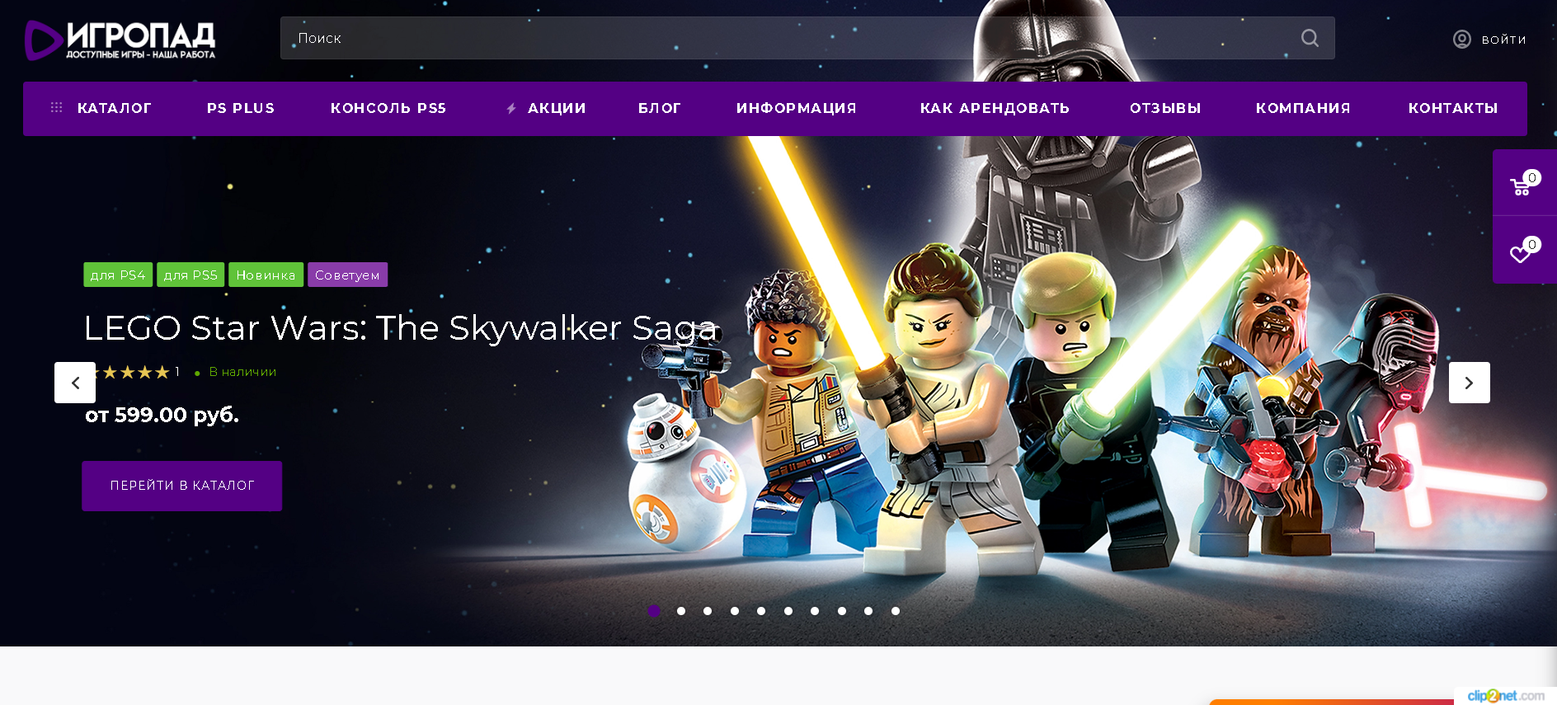Open Консоль PS5 menu item
Screen dimensions: 1557x705
pyautogui.click(x=388, y=108)
